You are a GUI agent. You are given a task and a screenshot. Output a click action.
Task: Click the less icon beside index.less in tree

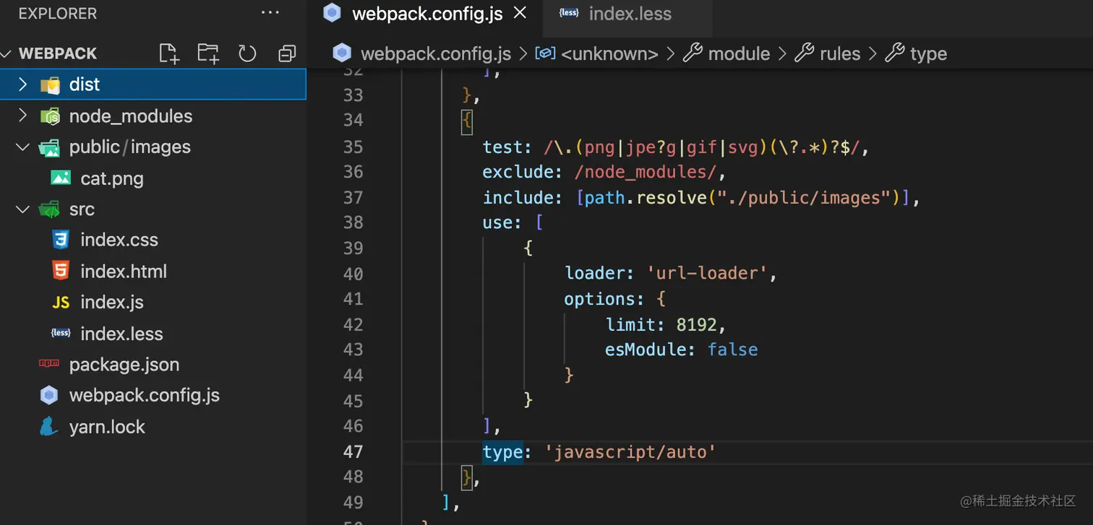pyautogui.click(x=61, y=334)
